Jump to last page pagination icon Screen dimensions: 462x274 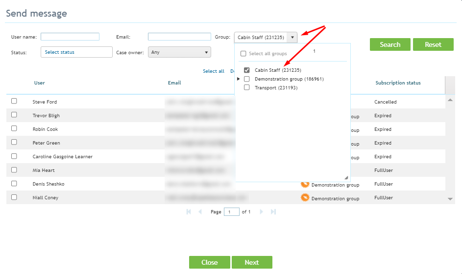[273, 212]
